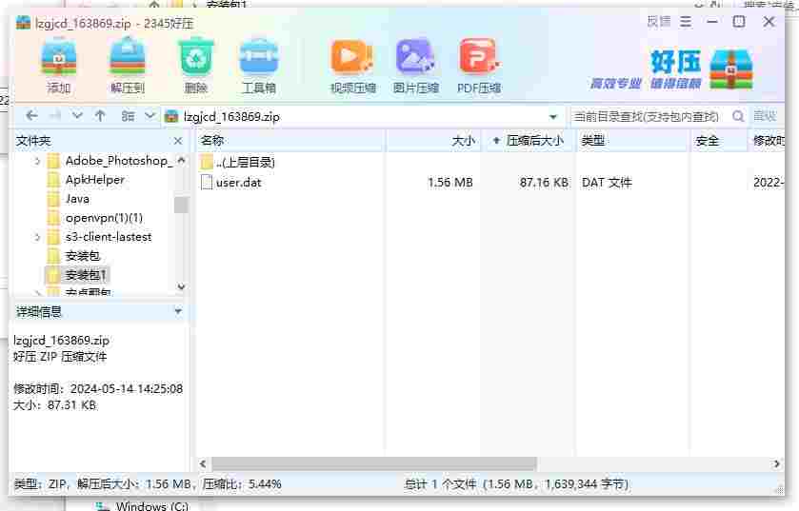Expand the address path dropdown
Screen dimensions: 799x511
click(553, 117)
